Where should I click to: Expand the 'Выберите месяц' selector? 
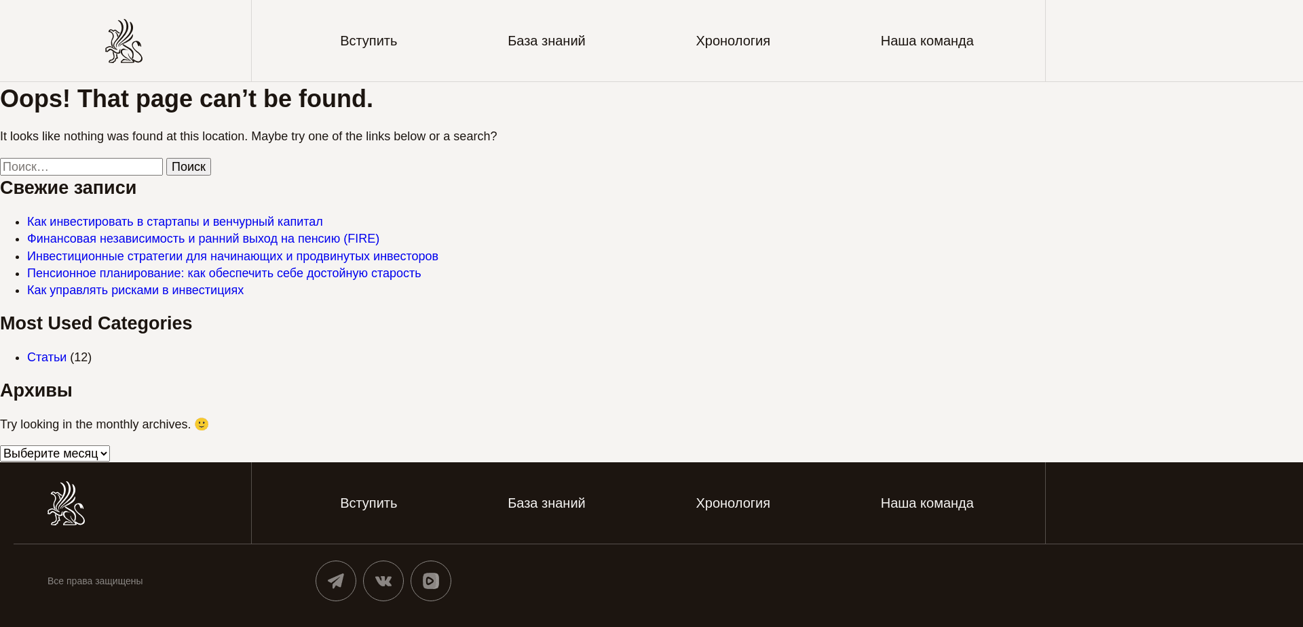[x=54, y=453]
